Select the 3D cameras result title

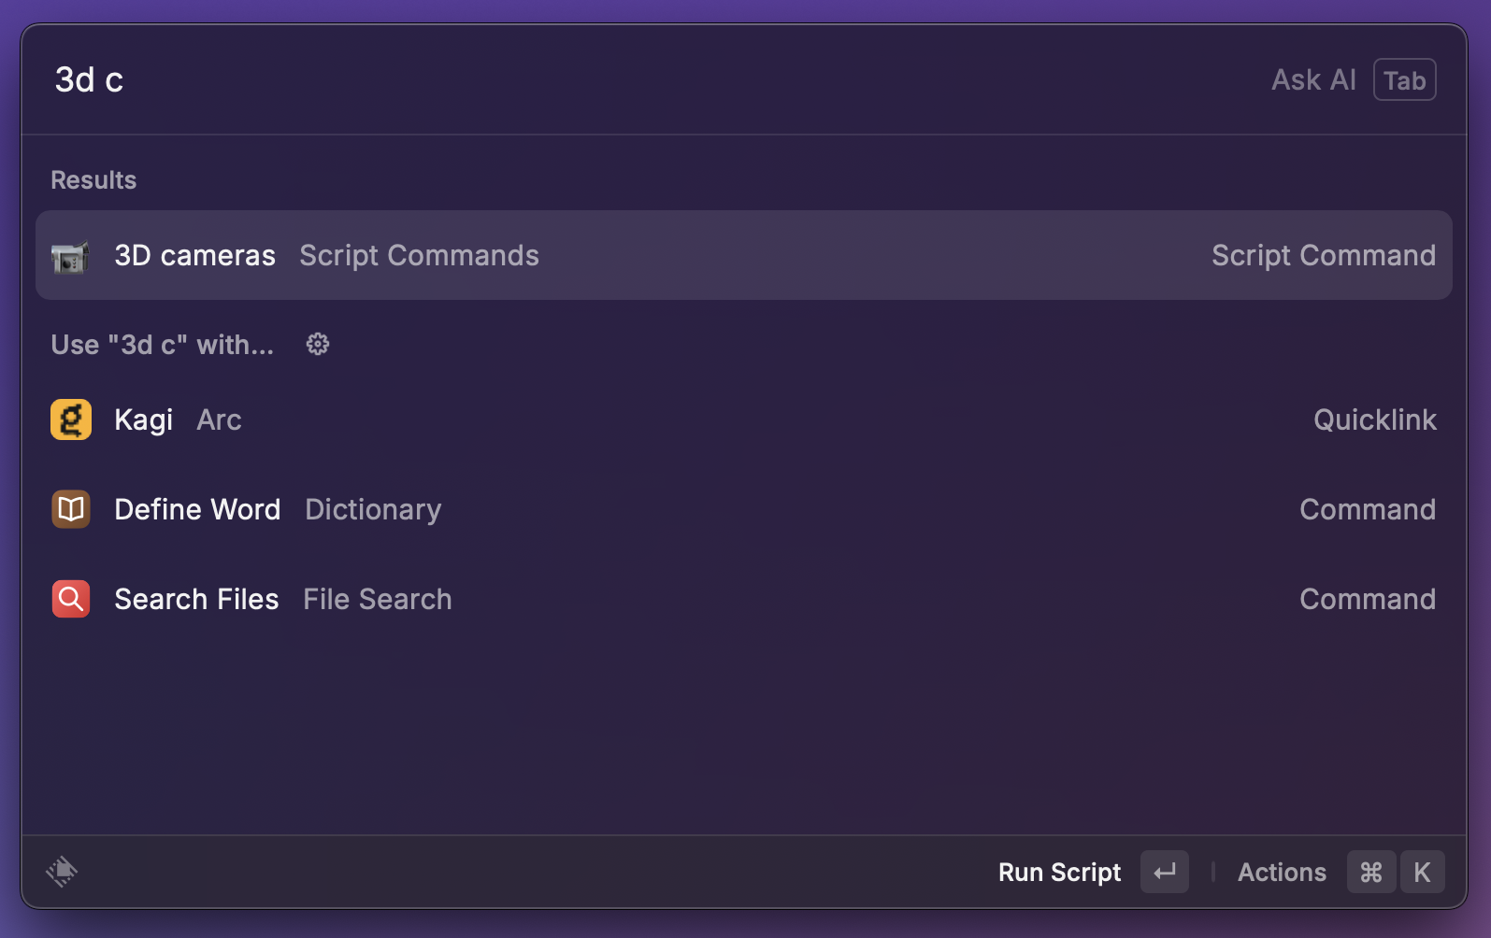(194, 256)
